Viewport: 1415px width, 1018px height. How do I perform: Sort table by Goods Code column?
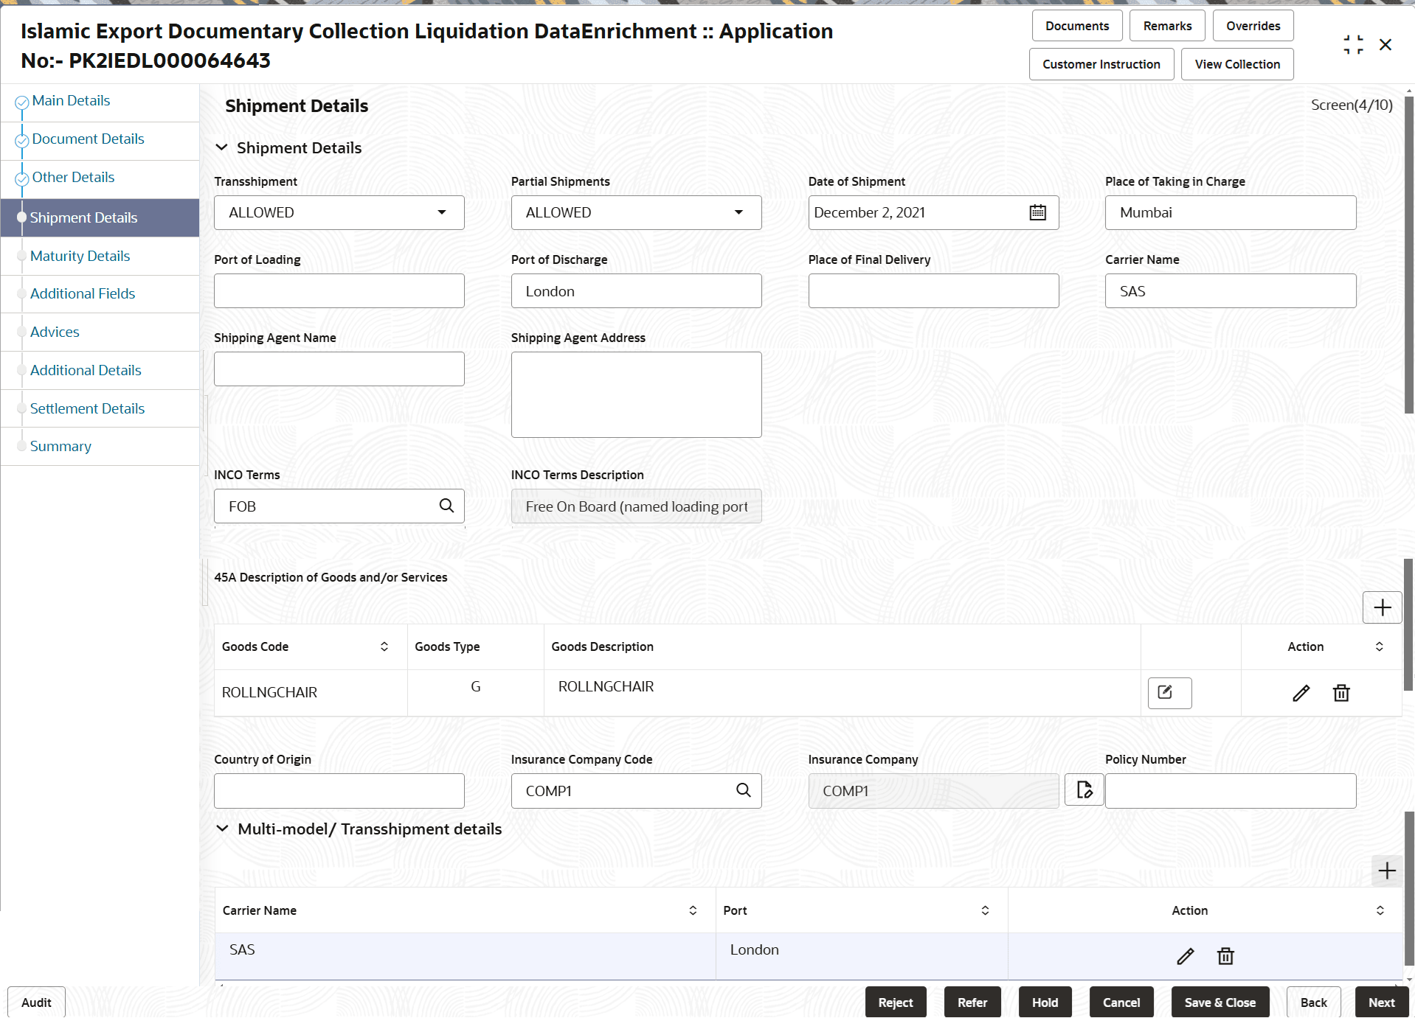[x=384, y=646]
